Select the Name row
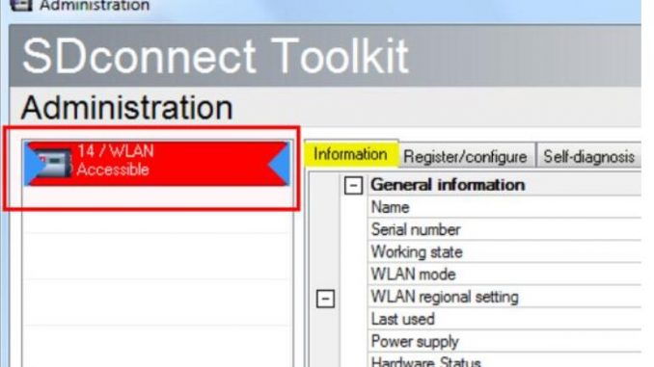 [504, 207]
